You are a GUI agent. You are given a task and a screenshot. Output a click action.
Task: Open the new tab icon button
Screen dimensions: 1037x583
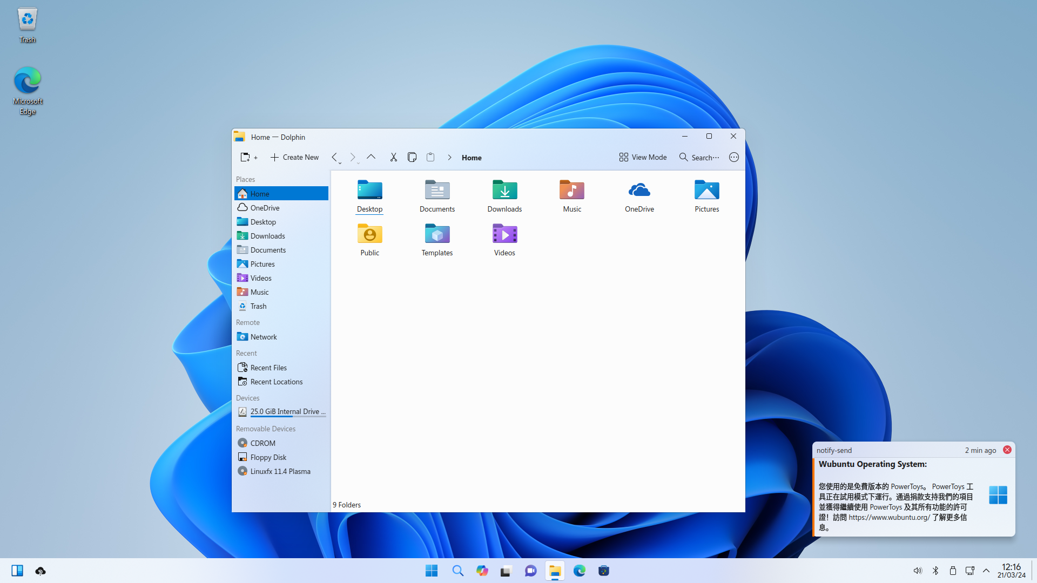(248, 157)
